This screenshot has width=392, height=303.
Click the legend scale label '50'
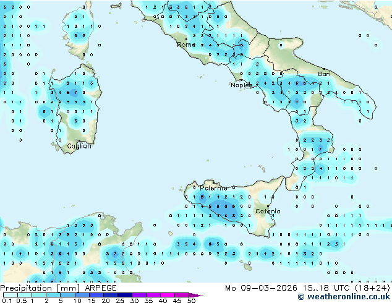[191, 301]
